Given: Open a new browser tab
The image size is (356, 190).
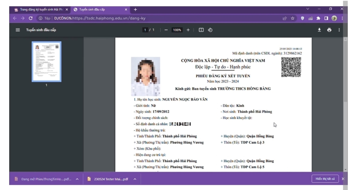Looking at the screenshot, I should coord(135,9).
